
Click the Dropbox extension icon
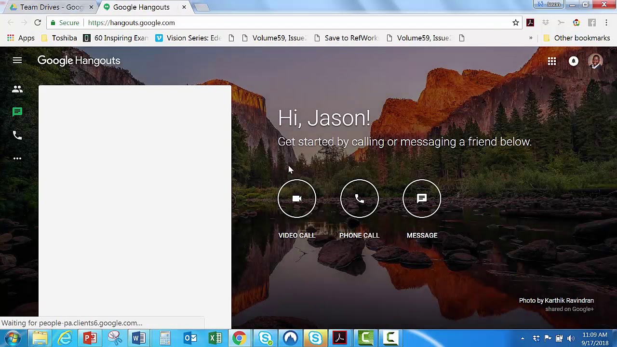[x=546, y=23]
